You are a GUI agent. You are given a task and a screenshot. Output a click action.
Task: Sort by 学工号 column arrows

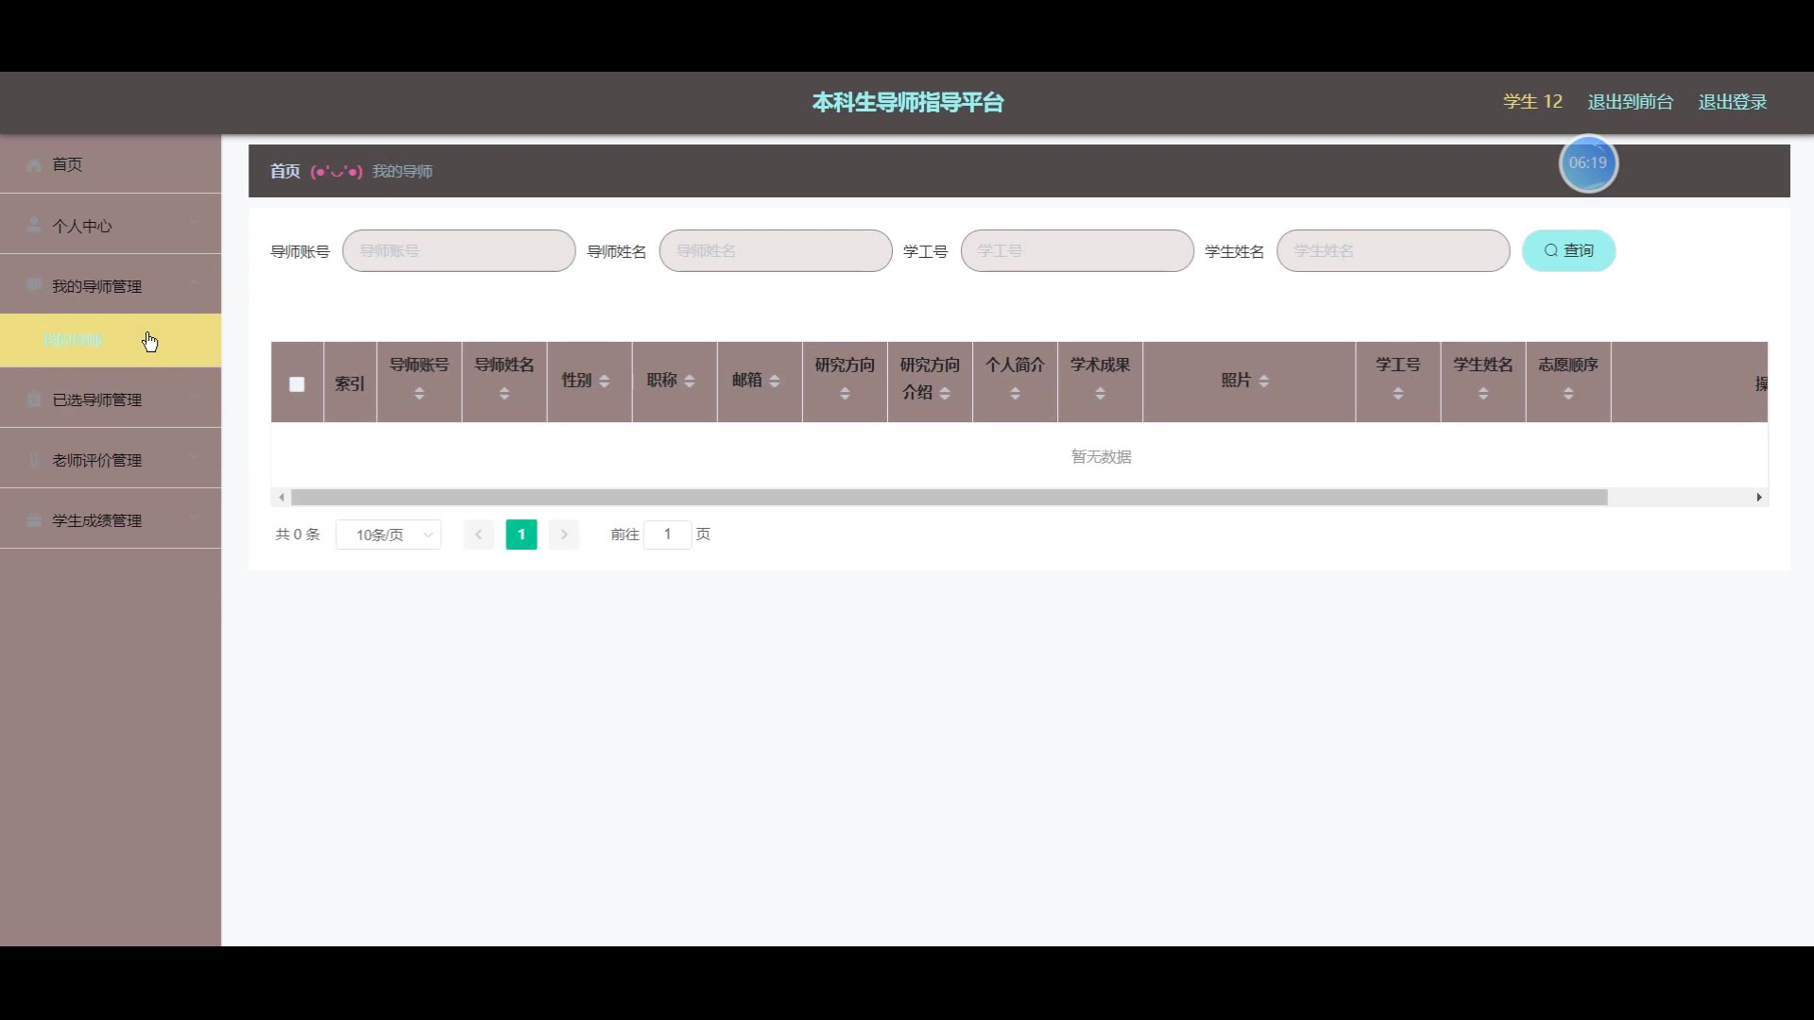tap(1398, 394)
